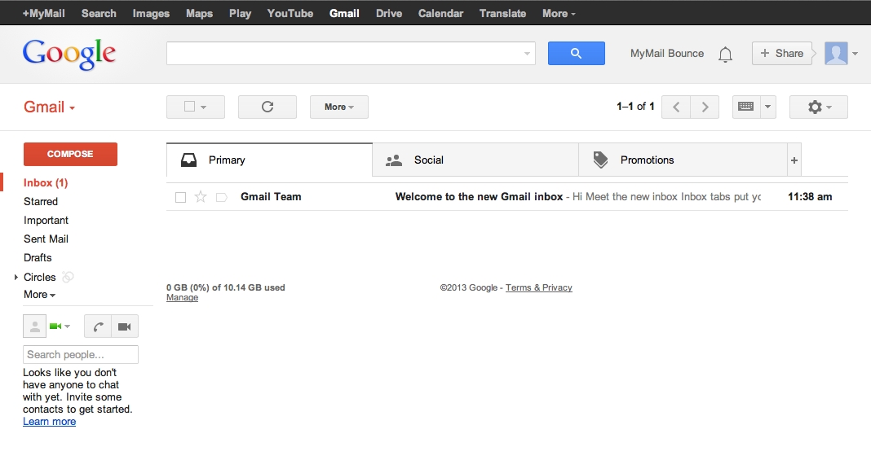This screenshot has height=460, width=871.
Task: Open +MyMail in the top bar
Action: click(x=43, y=13)
